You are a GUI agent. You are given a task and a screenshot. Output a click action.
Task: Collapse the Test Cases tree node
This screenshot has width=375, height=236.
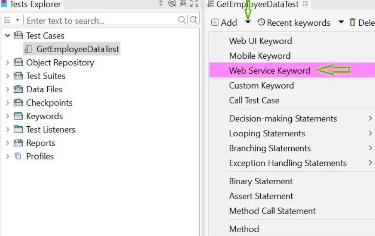(x=7, y=36)
